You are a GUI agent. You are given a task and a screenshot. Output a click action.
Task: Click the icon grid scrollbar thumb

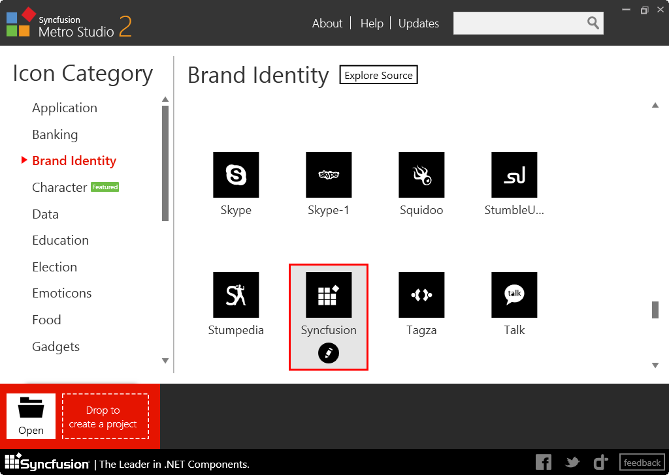[655, 310]
